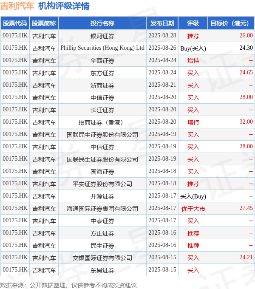The image size is (255, 289).
Task: Click the target price 24.65
Action: click(x=246, y=72)
